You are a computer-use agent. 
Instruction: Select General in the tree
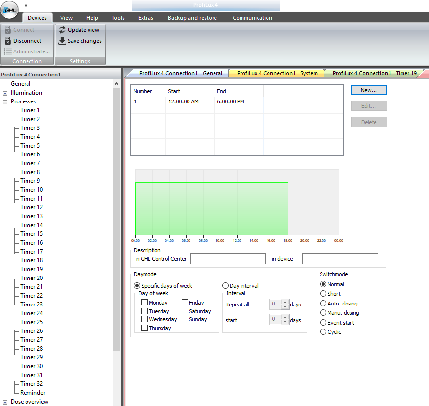coord(21,84)
